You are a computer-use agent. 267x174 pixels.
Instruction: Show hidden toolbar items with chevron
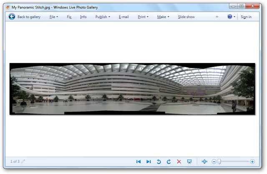click(217, 17)
